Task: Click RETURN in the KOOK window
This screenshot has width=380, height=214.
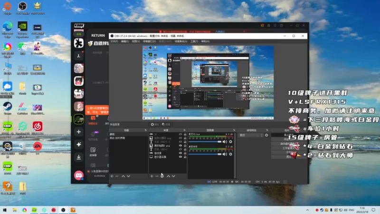Action: click(98, 35)
